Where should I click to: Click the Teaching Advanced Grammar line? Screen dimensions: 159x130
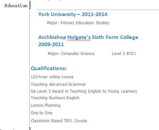[58, 84]
